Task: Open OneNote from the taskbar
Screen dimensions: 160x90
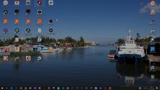Action: tap(35, 88)
